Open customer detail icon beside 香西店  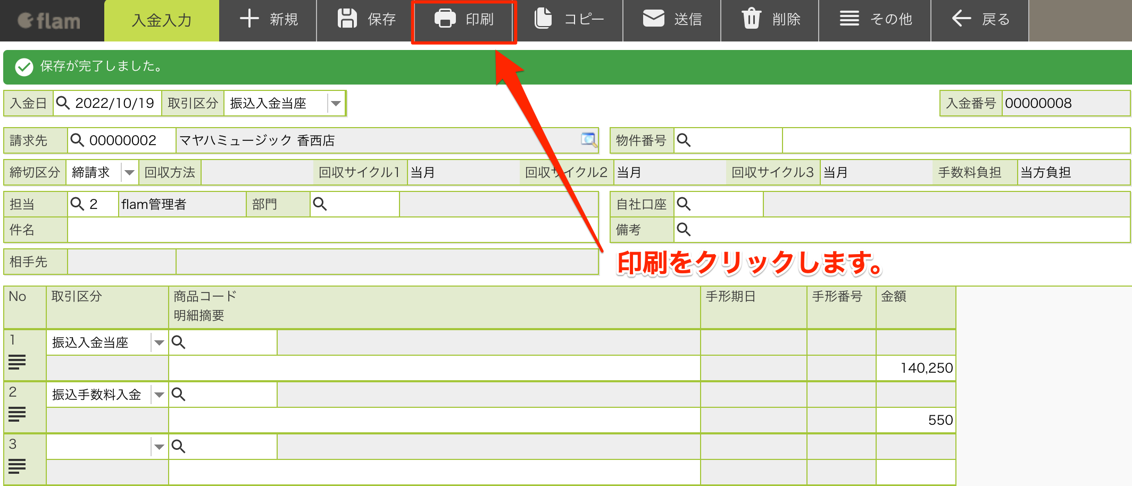[x=588, y=139]
